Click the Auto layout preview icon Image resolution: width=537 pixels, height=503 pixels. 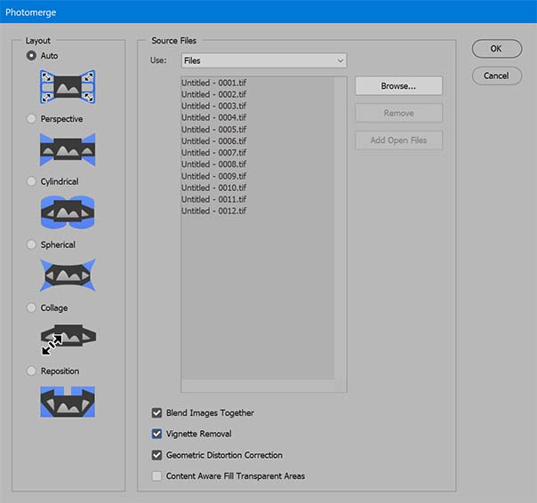pos(68,86)
